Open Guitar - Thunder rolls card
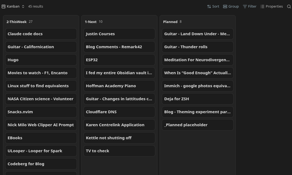This screenshot has width=292, height=175. click(197, 47)
